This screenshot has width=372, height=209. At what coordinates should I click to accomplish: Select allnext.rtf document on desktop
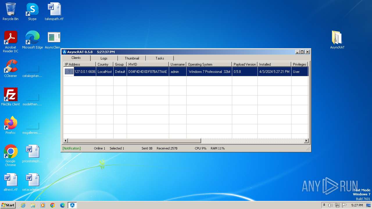click(10, 182)
